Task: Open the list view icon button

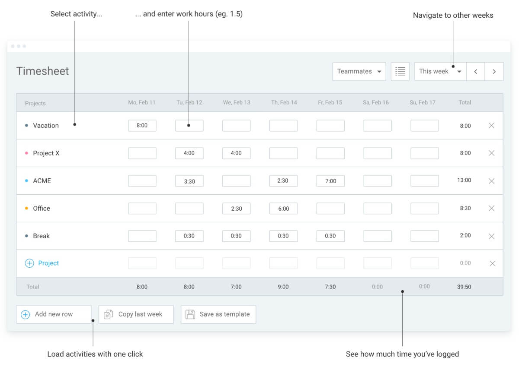Action: click(x=400, y=72)
